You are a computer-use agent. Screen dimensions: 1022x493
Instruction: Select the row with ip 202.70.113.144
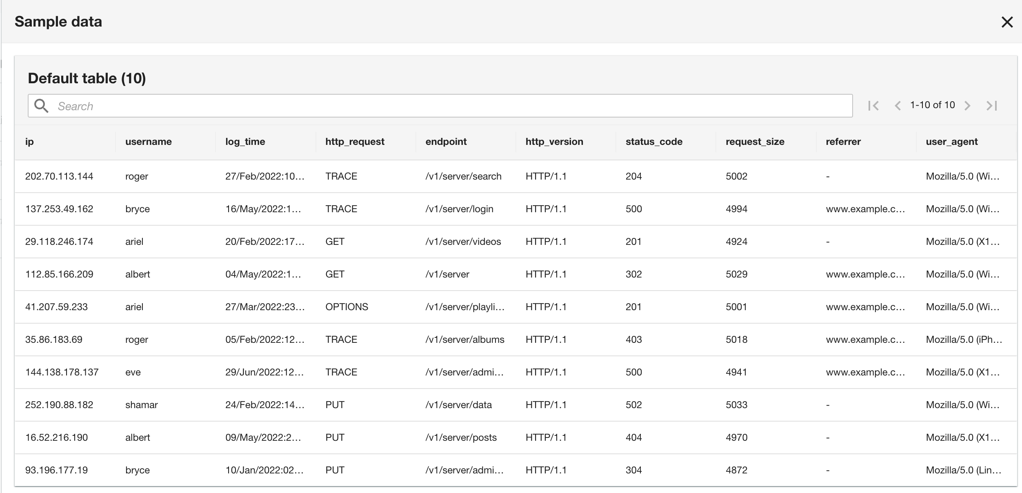[x=59, y=176]
